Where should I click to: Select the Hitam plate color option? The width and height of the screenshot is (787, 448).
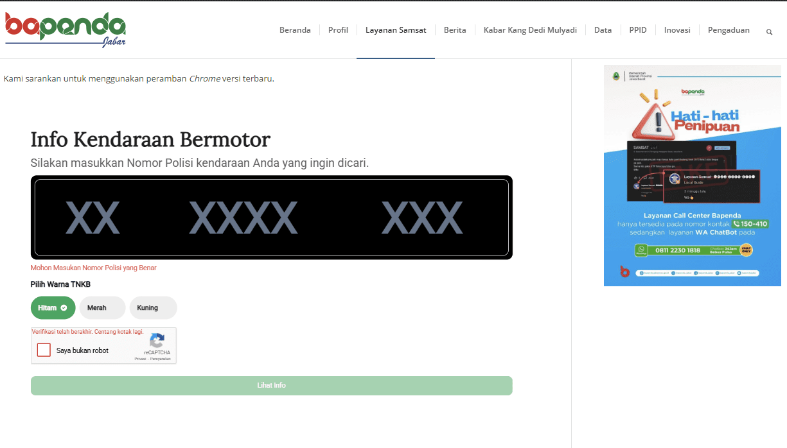53,308
